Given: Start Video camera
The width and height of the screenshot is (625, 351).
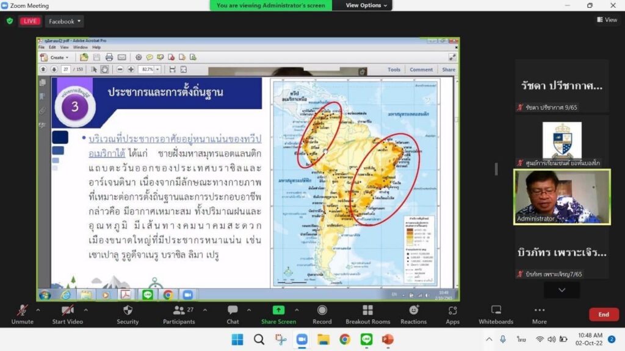Looking at the screenshot, I should tap(67, 314).
